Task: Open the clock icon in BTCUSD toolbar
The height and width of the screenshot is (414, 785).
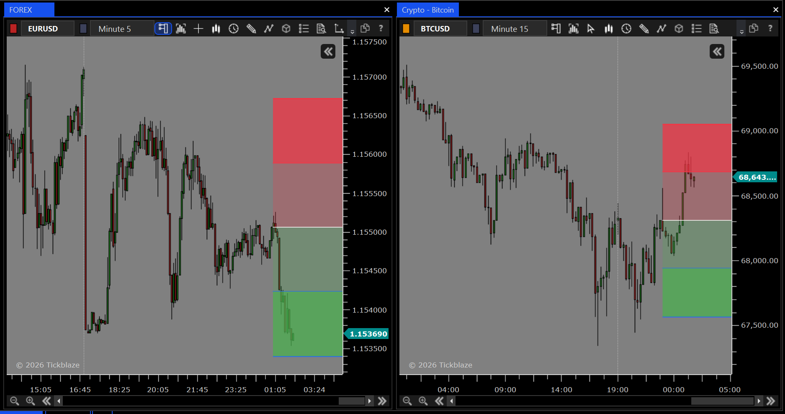Action: 626,28
